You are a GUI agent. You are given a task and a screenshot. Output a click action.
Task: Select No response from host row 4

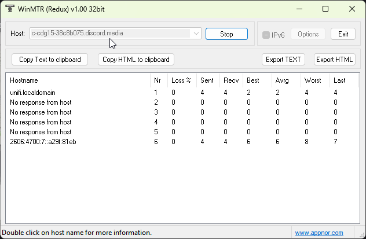coord(182,122)
